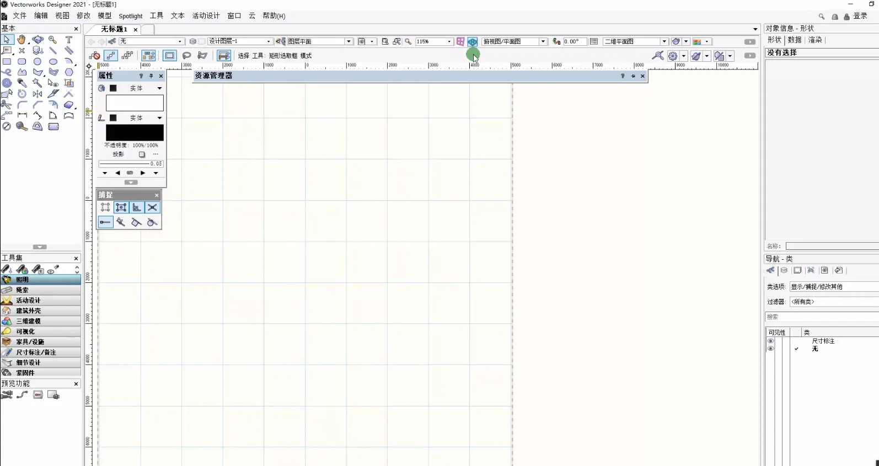The width and height of the screenshot is (879, 466).
Task: Select the Constrained Linear Dimension tool
Action: tap(22, 115)
